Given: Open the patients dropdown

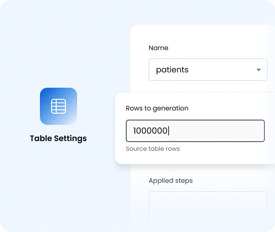Looking at the screenshot, I should coord(208,70).
